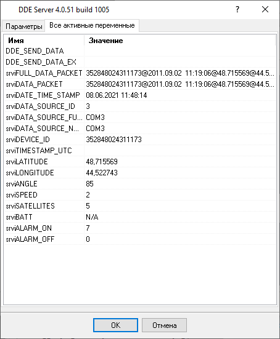
Task: Select the DDE_SEND_DATA row
Action: (140, 51)
